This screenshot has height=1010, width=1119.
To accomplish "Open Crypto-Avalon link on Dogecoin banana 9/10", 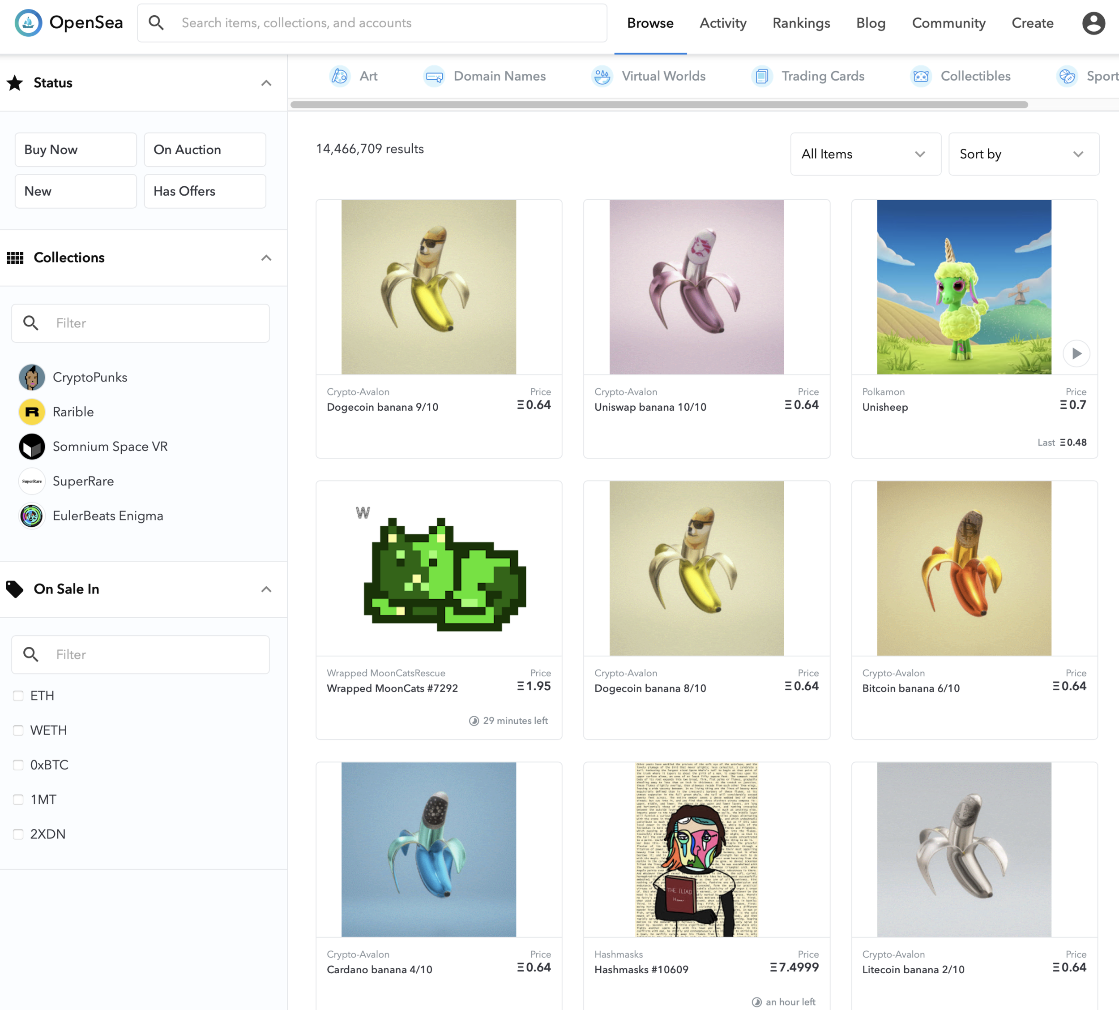I will (x=358, y=392).
